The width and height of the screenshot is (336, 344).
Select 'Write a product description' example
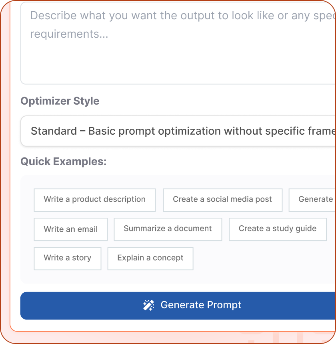click(94, 200)
